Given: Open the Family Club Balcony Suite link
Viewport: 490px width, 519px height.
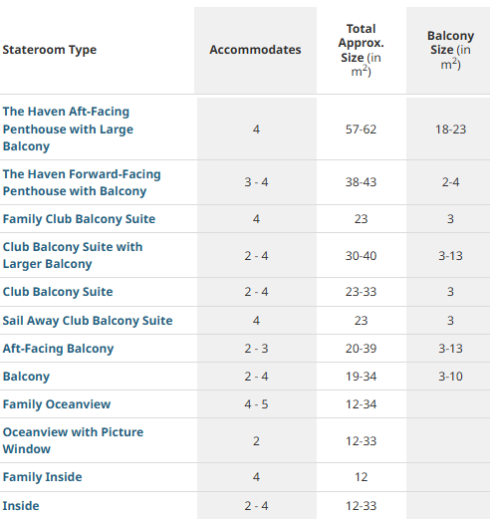Looking at the screenshot, I should tap(79, 219).
